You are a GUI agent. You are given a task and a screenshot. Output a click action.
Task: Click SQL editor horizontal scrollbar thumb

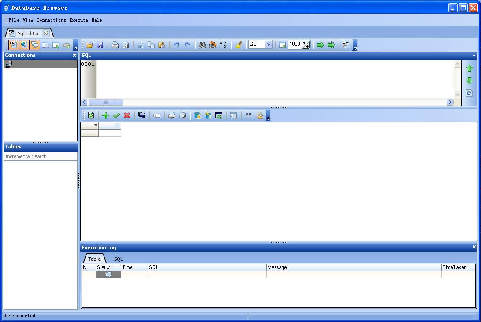point(106,102)
